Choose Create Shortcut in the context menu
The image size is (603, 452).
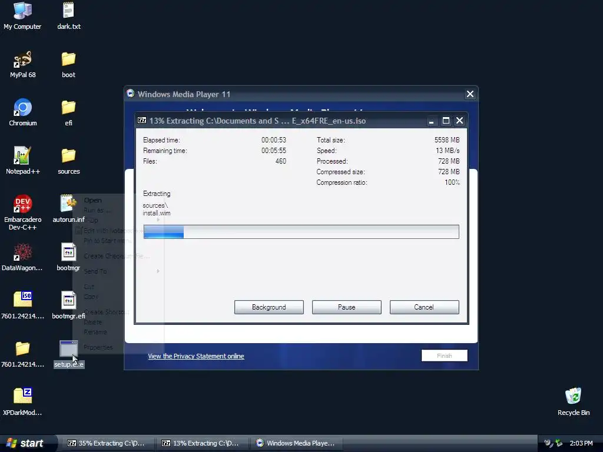pos(118,312)
